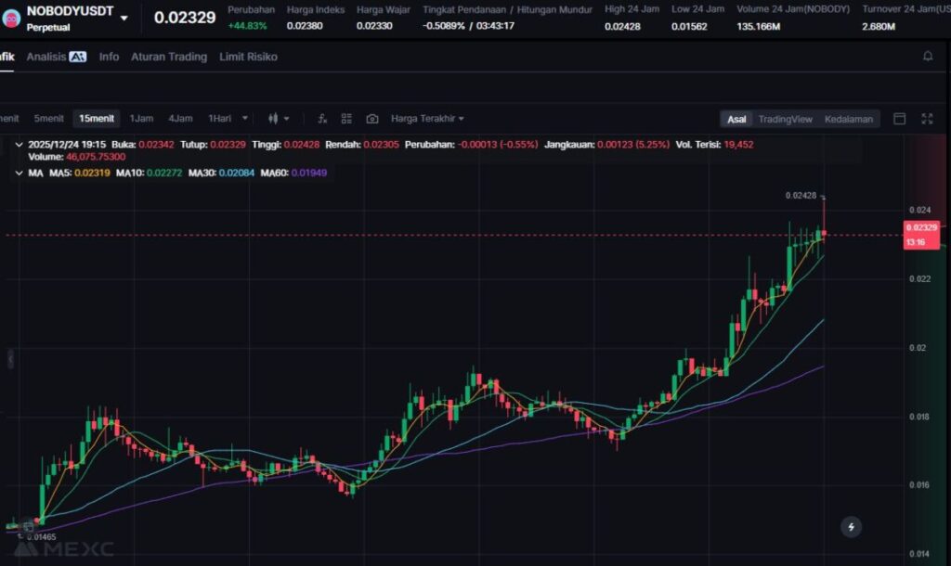Viewport: 951px width, 566px height.
Task: Click the candlestick chart type icon
Action: pyautogui.click(x=274, y=119)
